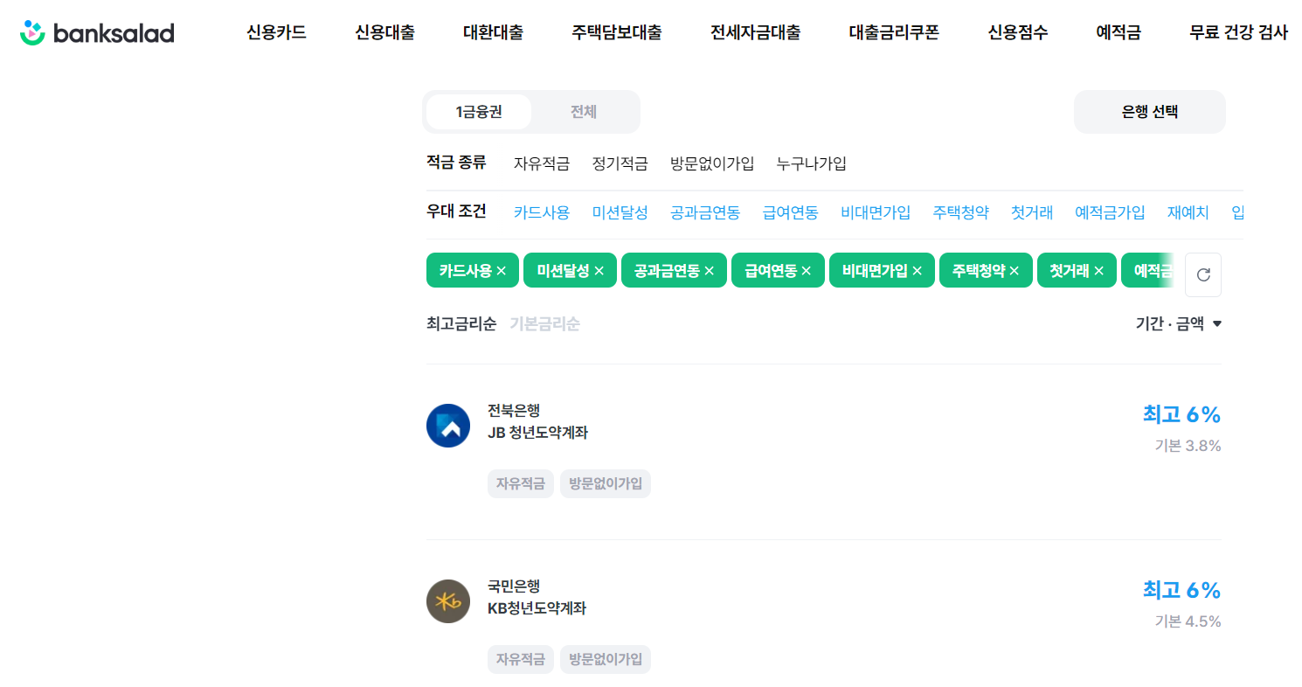Image resolution: width=1302 pixels, height=687 pixels.
Task: Click 방문없이가입 tag under JB 청년도약계좌
Action: tap(606, 483)
